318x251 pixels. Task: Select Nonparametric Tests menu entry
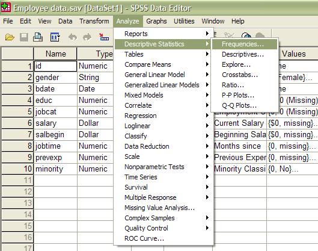[164, 167]
